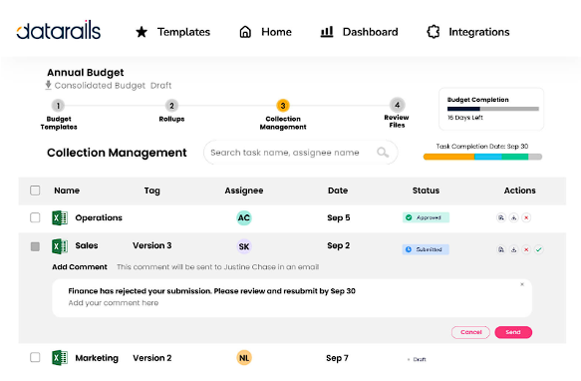Click the Send button
Viewport: 581px width, 381px height.
(513, 332)
